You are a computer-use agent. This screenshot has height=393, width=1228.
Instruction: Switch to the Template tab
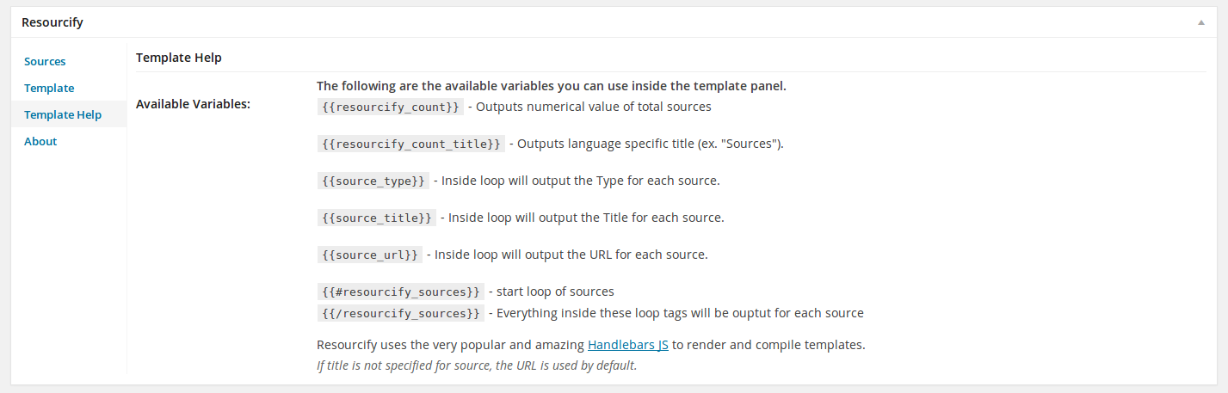(49, 89)
